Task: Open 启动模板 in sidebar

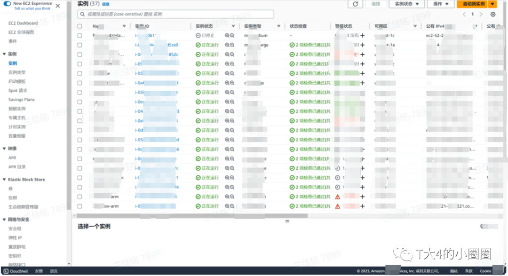Action: (17, 81)
